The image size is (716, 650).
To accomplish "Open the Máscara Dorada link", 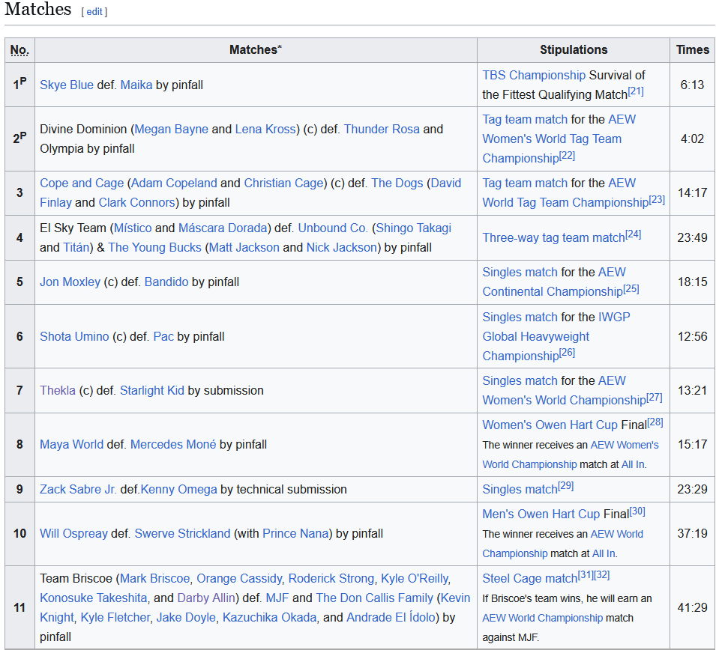I will [223, 228].
